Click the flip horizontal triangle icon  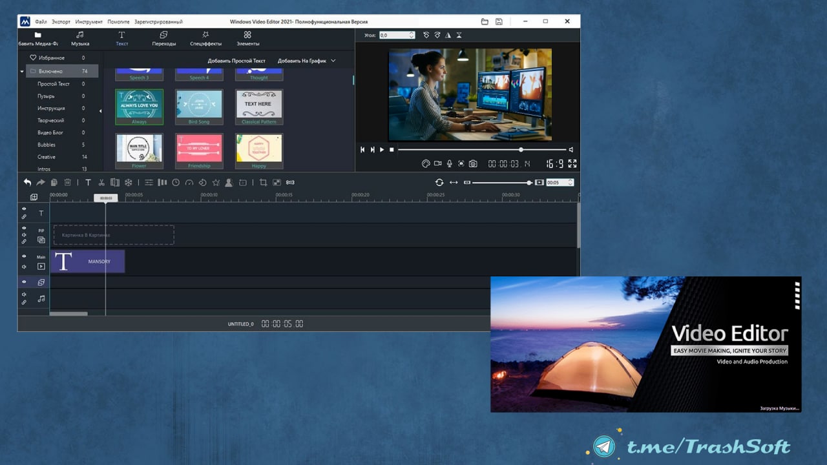448,36
